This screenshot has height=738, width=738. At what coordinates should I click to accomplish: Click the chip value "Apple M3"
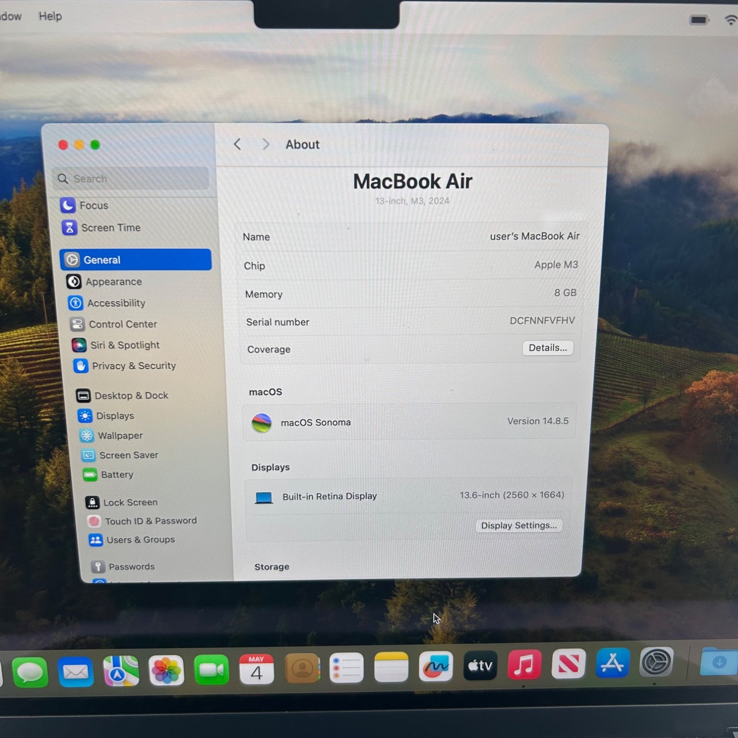pyautogui.click(x=556, y=265)
